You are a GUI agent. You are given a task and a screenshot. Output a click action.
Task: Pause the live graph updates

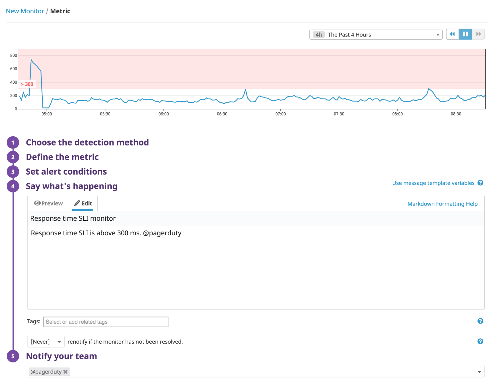465,34
